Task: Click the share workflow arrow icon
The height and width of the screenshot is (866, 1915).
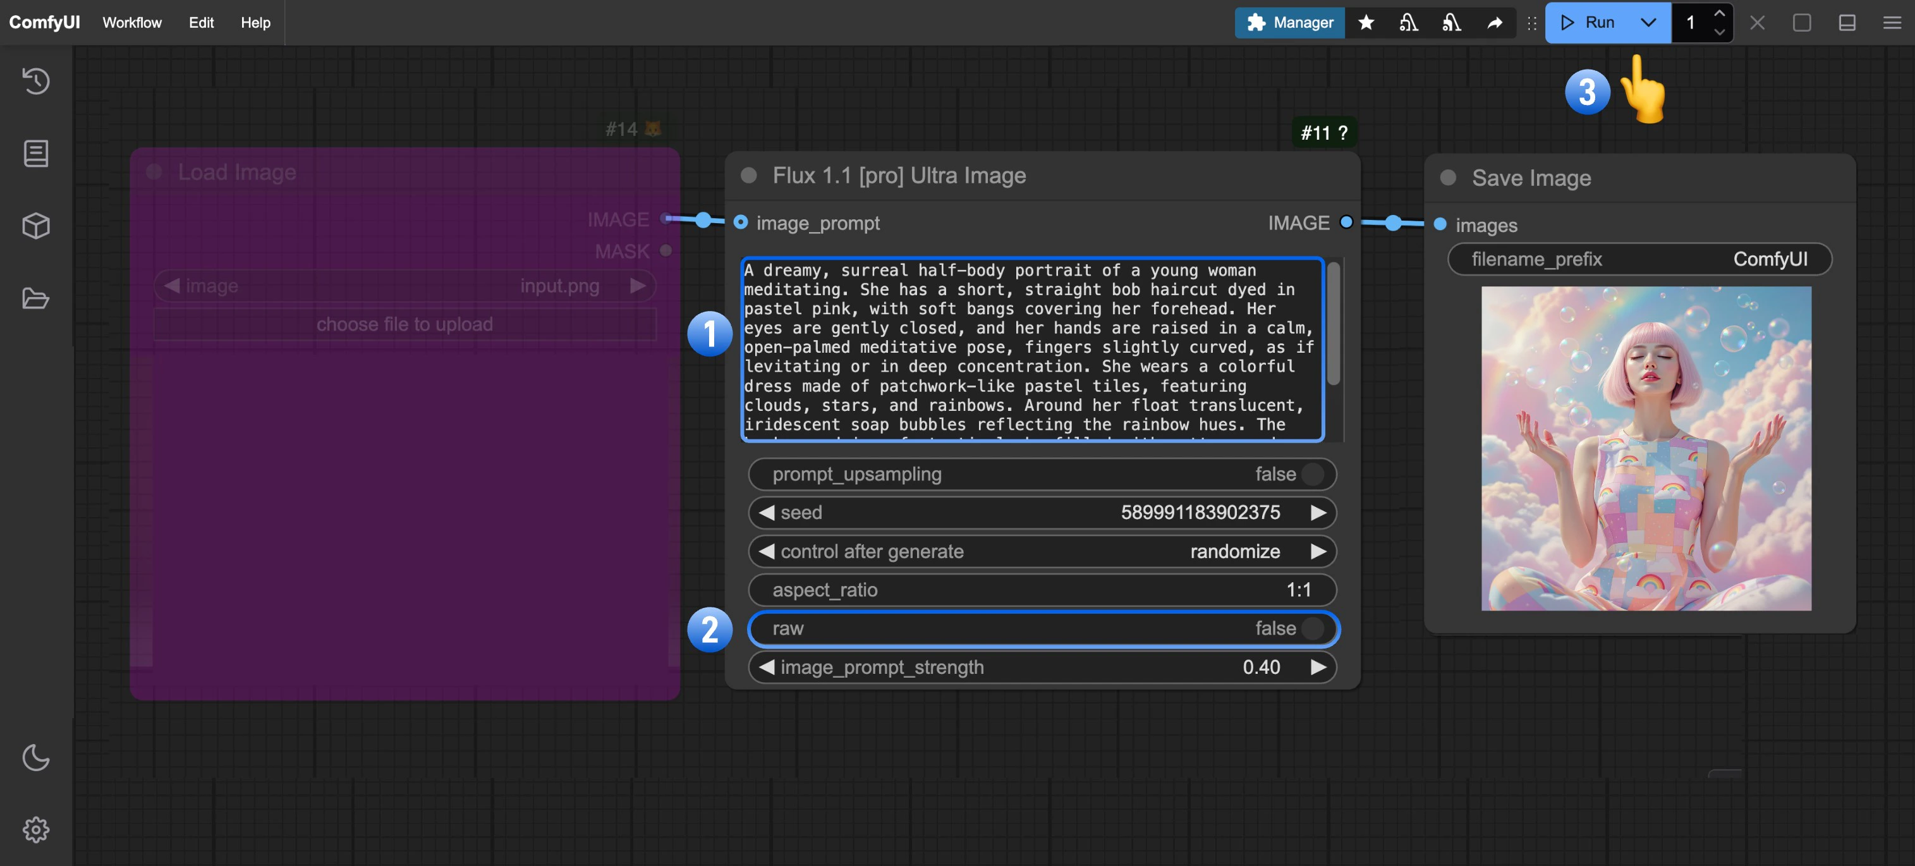Action: pyautogui.click(x=1494, y=22)
